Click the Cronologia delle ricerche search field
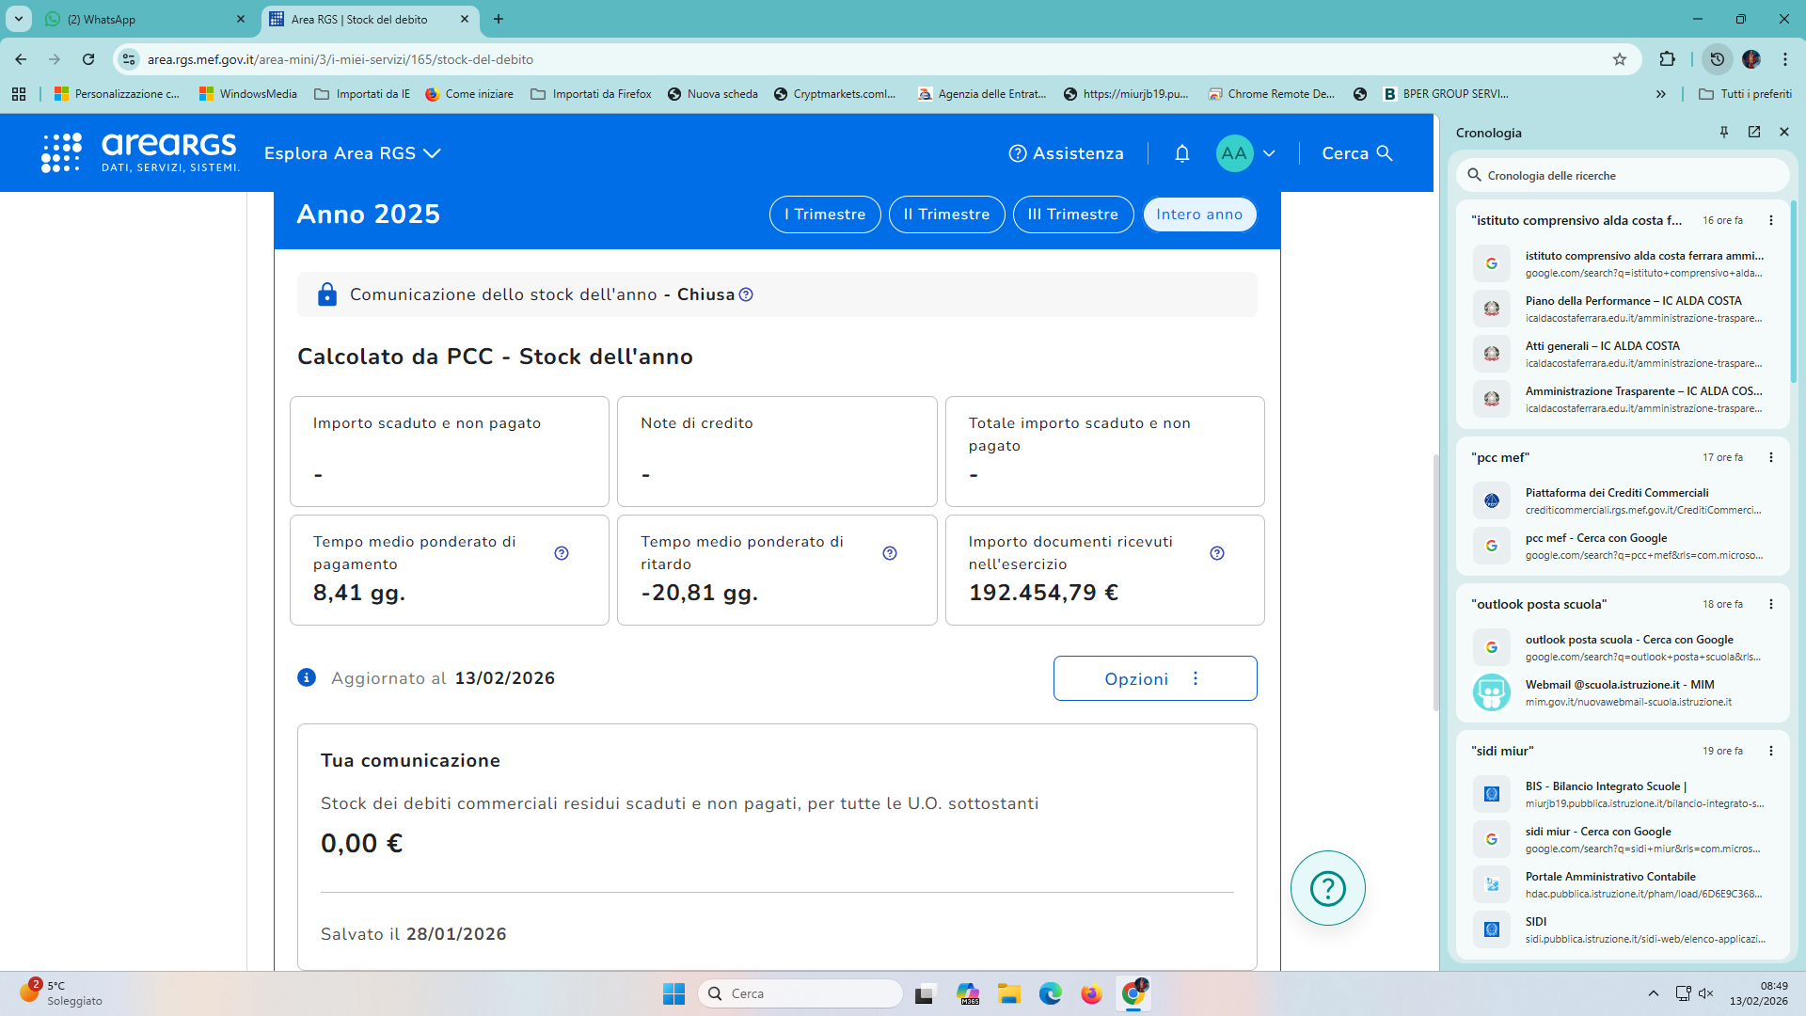Screen dimensions: 1806x1016 point(1623,176)
